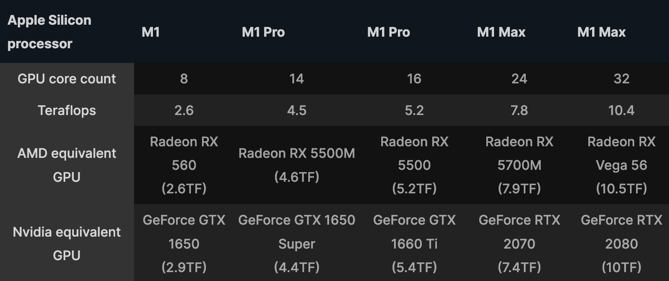Select the AMD equivalent GPU row label
This screenshot has height=281, width=669.
(x=67, y=165)
